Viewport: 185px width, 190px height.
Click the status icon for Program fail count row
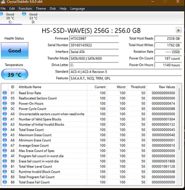[x=5, y=156]
